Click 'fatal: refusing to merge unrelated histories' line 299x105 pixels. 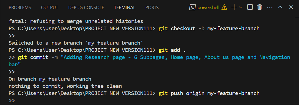[76, 21]
